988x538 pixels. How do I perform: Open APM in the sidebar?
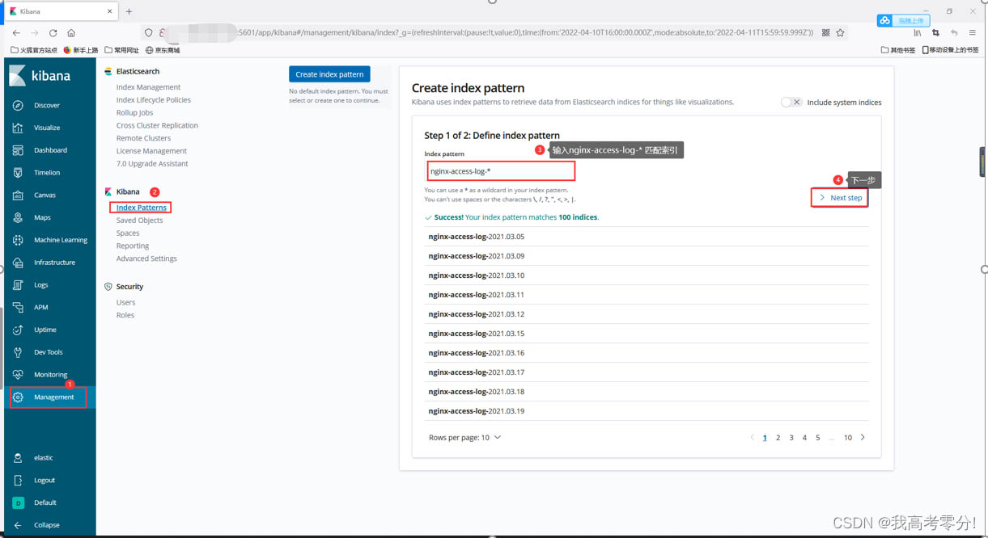point(40,308)
